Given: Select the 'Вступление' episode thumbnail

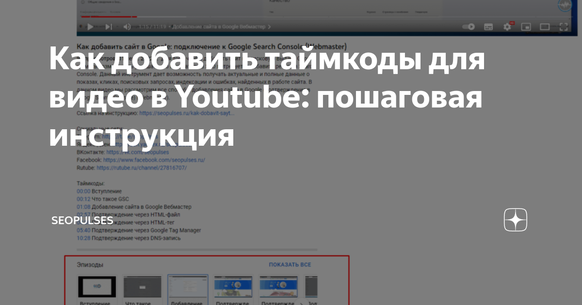Looking at the screenshot, I should 96,286.
